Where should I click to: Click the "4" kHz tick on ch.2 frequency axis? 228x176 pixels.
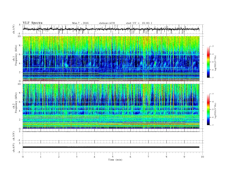tap(20, 111)
